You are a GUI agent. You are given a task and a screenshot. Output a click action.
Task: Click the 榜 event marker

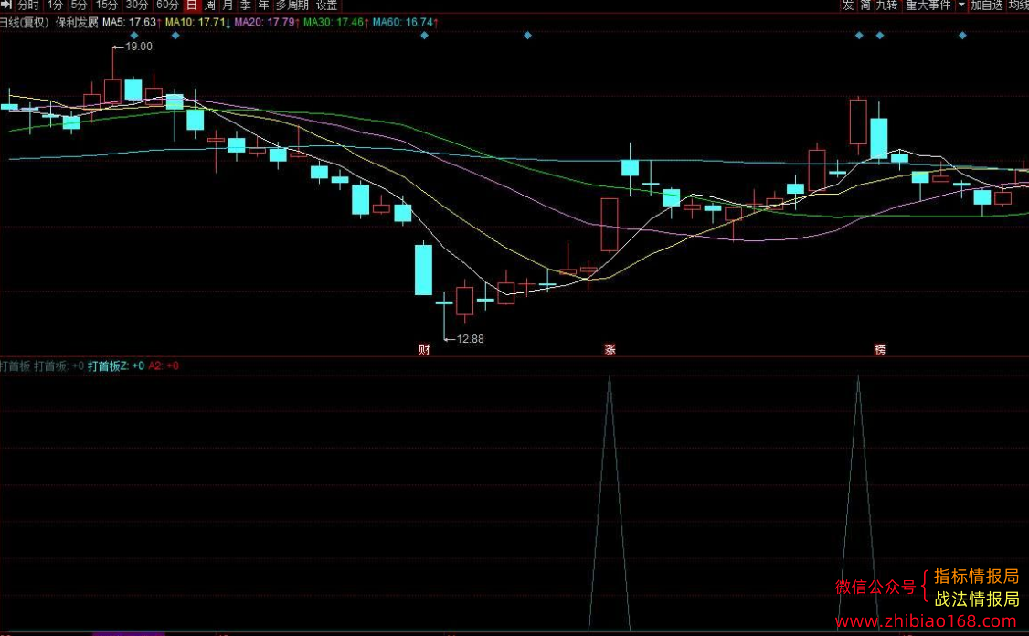click(x=879, y=349)
